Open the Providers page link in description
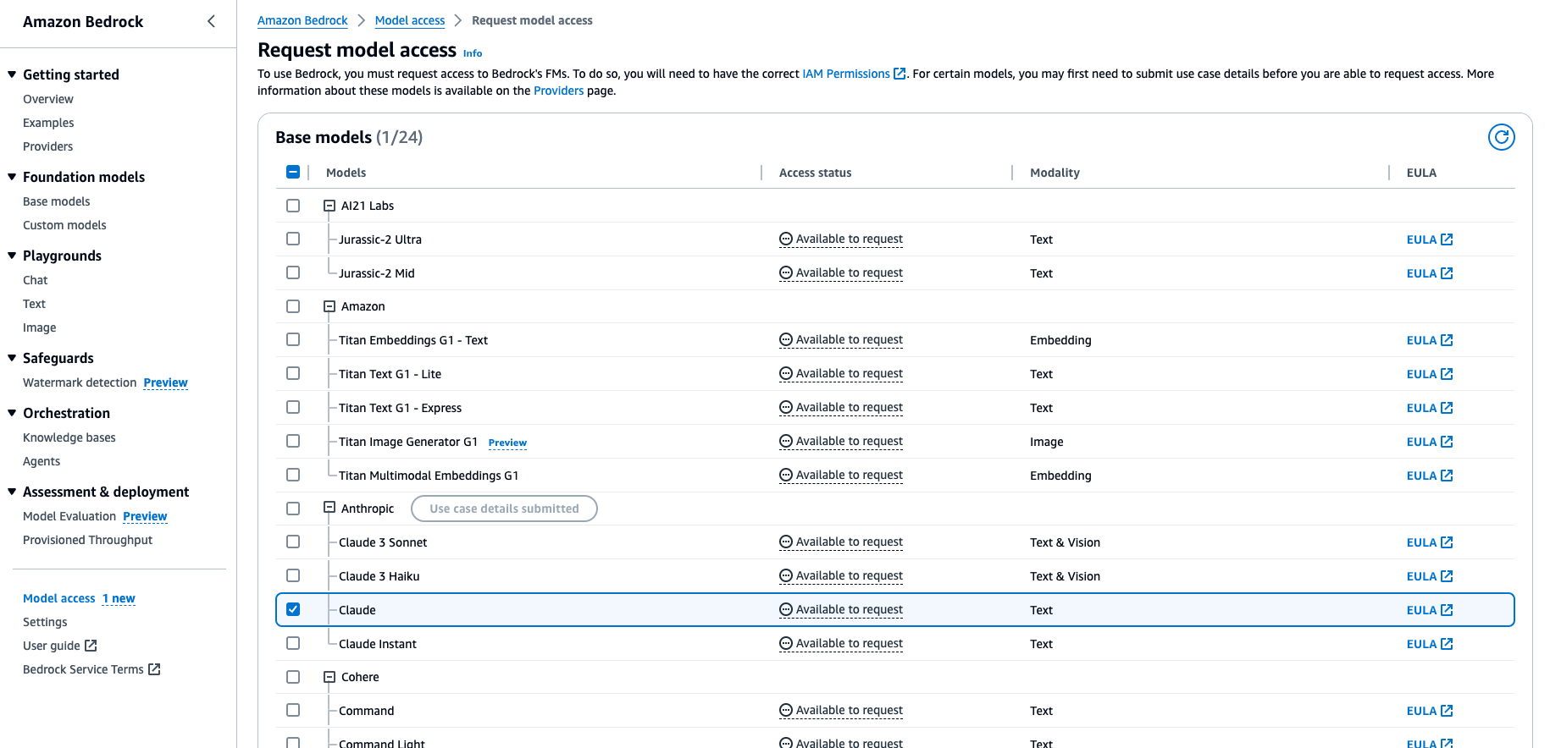1550x748 pixels. pos(559,91)
